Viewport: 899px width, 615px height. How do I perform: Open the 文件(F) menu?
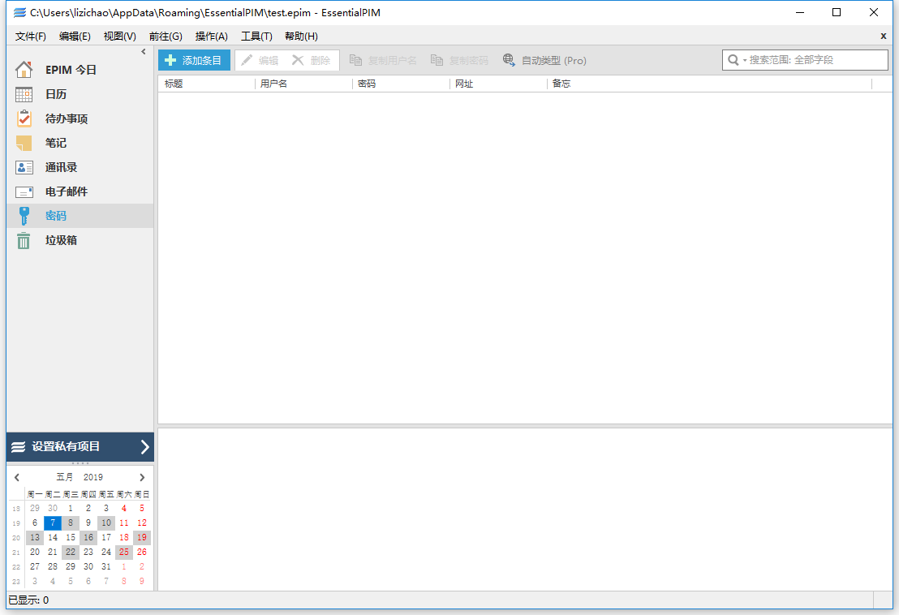click(31, 37)
